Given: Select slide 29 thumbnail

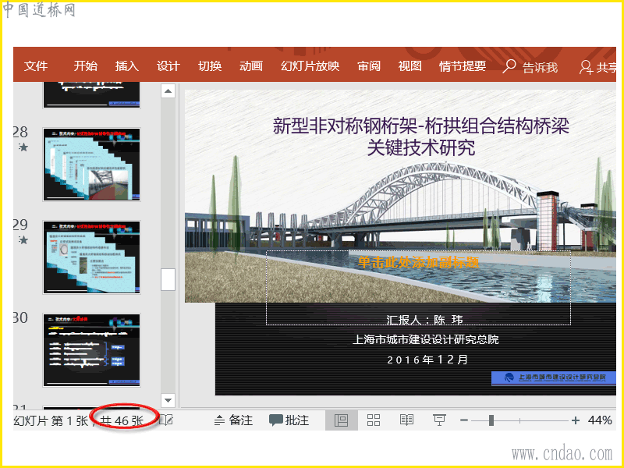Looking at the screenshot, I should point(91,257).
